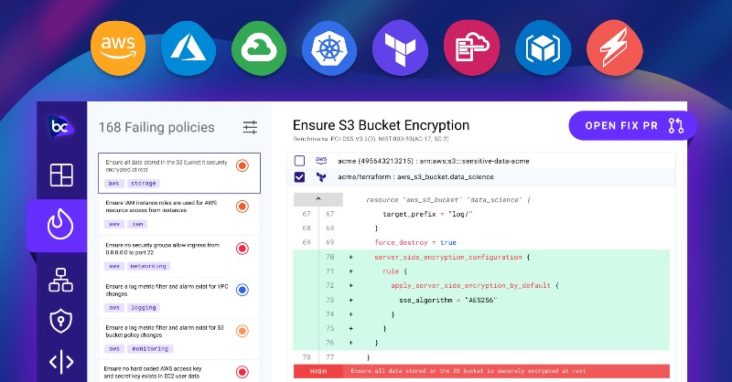Open the IAM instance roles policy card
Screen dimensions: 732x382
click(x=179, y=215)
